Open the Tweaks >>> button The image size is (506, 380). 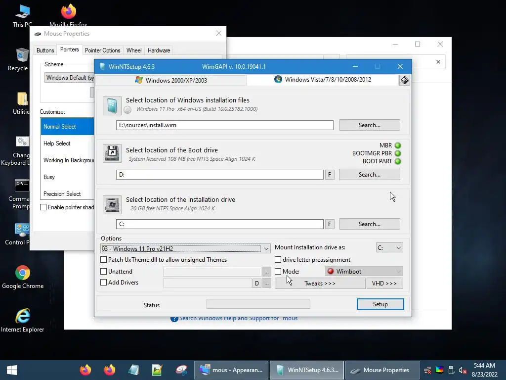(320, 284)
